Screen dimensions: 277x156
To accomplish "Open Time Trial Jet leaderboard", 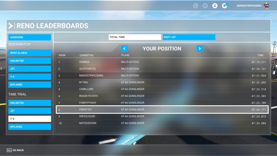I will pyautogui.click(x=30, y=111).
